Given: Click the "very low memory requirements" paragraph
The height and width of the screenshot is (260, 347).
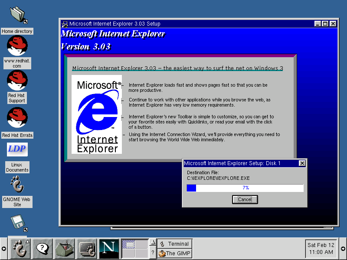Looking at the screenshot, I should [x=200, y=102].
